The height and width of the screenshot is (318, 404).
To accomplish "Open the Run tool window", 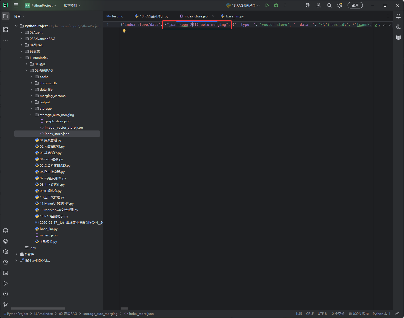I will (x=6, y=283).
